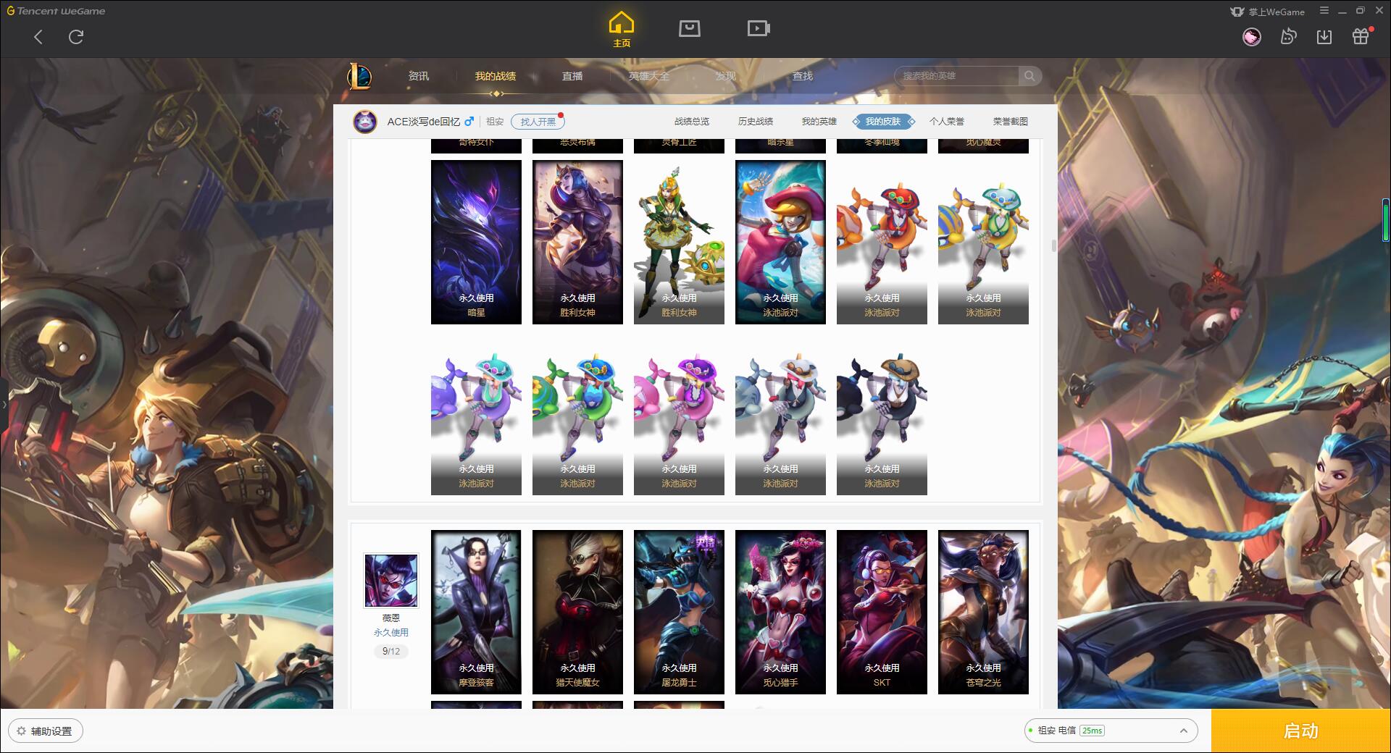Image resolution: width=1391 pixels, height=753 pixels.
Task: Open the red-hat 泳池派对 chroma skin
Action: [x=882, y=242]
